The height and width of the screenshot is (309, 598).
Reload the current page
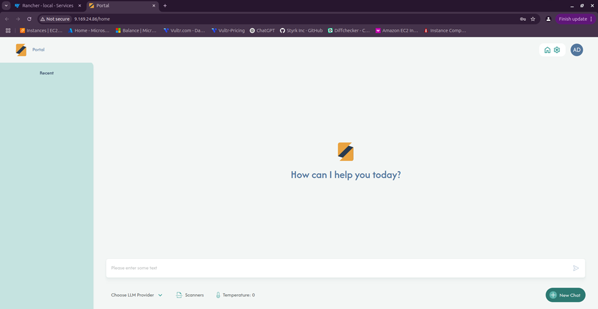(29, 19)
